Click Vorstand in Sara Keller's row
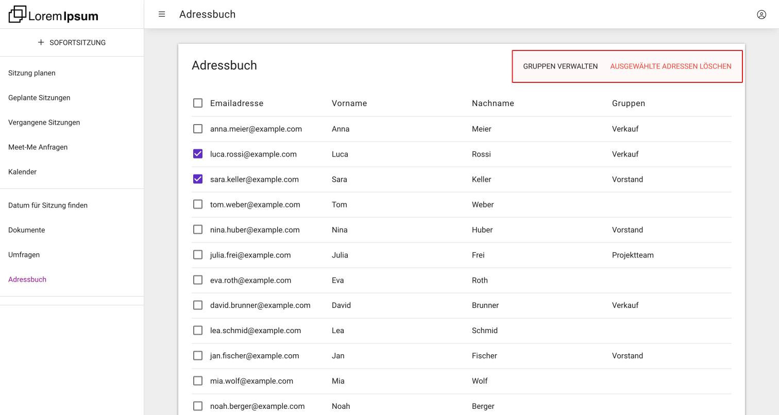The image size is (779, 415). point(628,180)
